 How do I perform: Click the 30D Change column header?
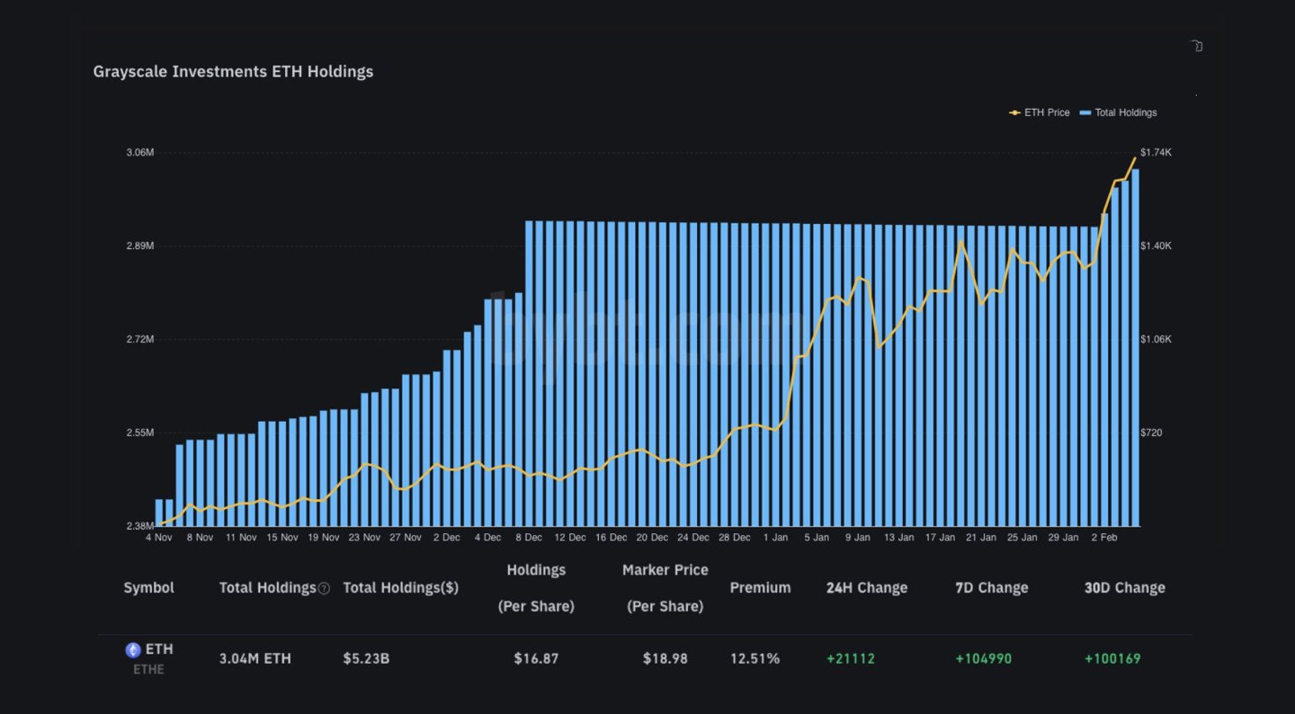point(1125,587)
